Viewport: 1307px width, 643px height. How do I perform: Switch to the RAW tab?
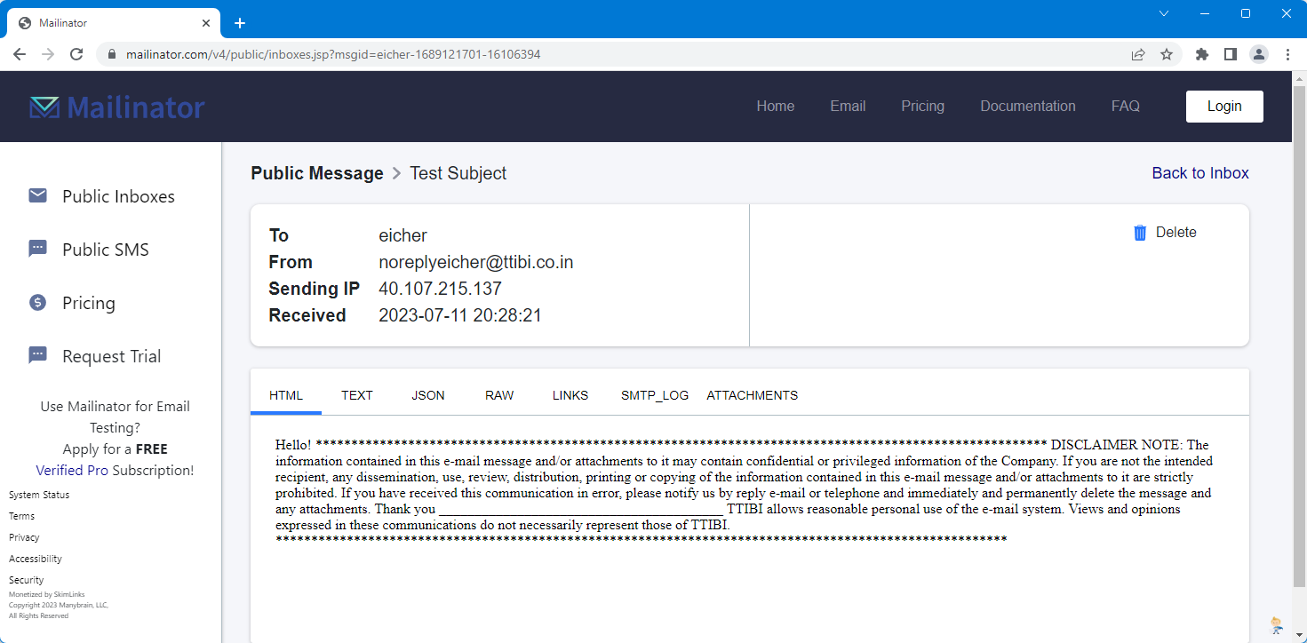point(499,395)
